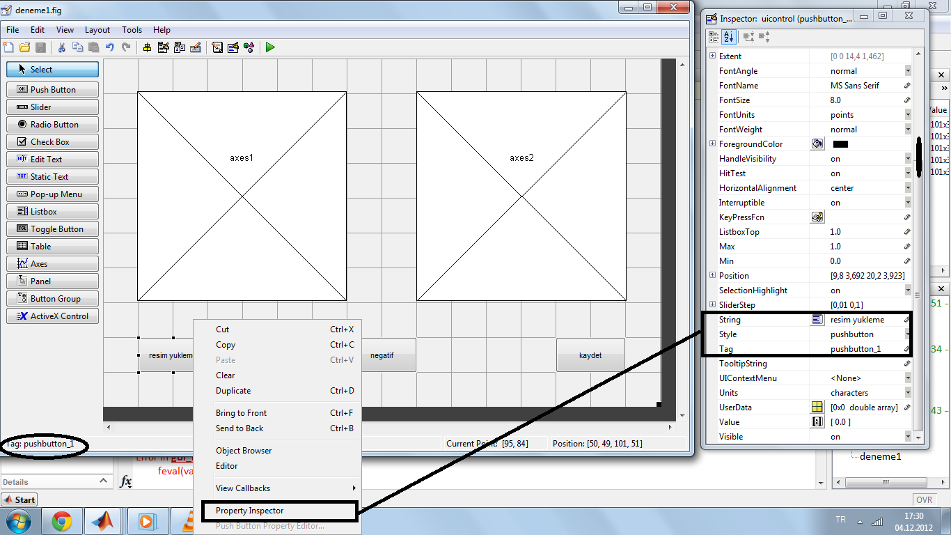Undo the last layout change

[110, 47]
